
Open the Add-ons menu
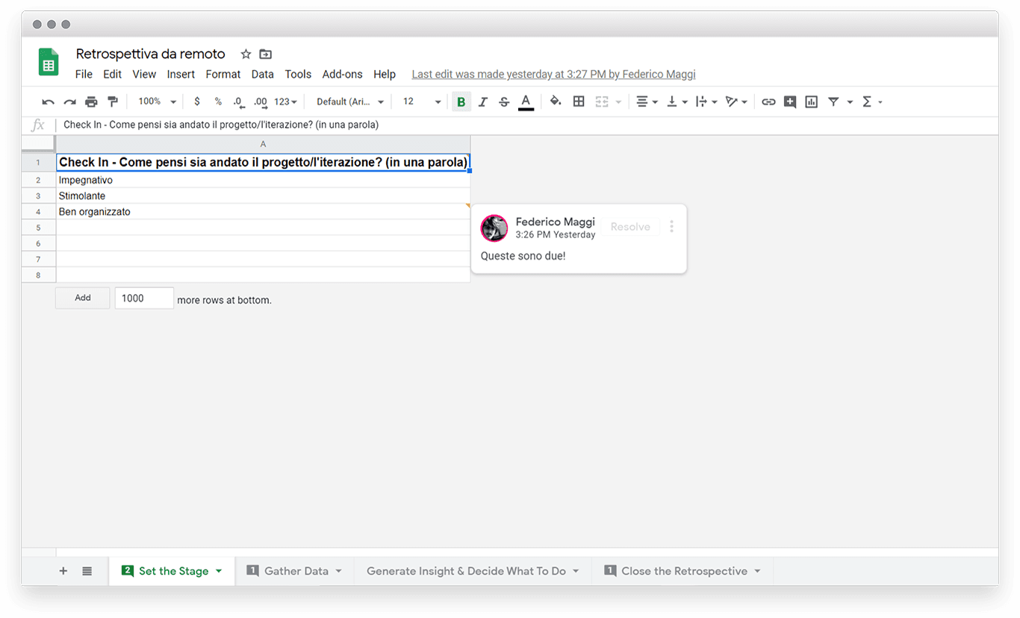[x=343, y=75]
